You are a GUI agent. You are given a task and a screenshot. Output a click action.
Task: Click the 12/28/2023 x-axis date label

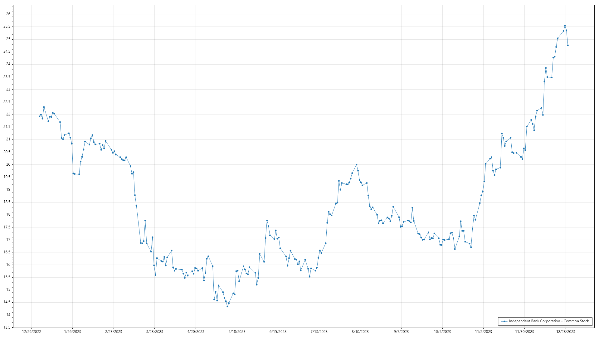click(566, 332)
